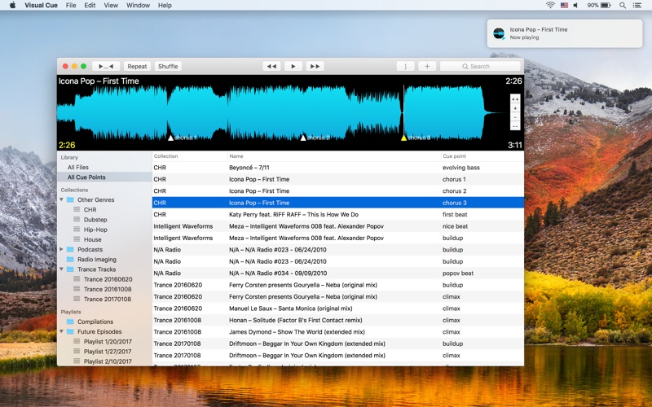The width and height of the screenshot is (652, 407).
Task: Select All Files in the Library
Action: pyautogui.click(x=78, y=167)
